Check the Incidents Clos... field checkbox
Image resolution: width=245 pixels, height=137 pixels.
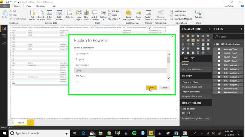tap(219, 89)
